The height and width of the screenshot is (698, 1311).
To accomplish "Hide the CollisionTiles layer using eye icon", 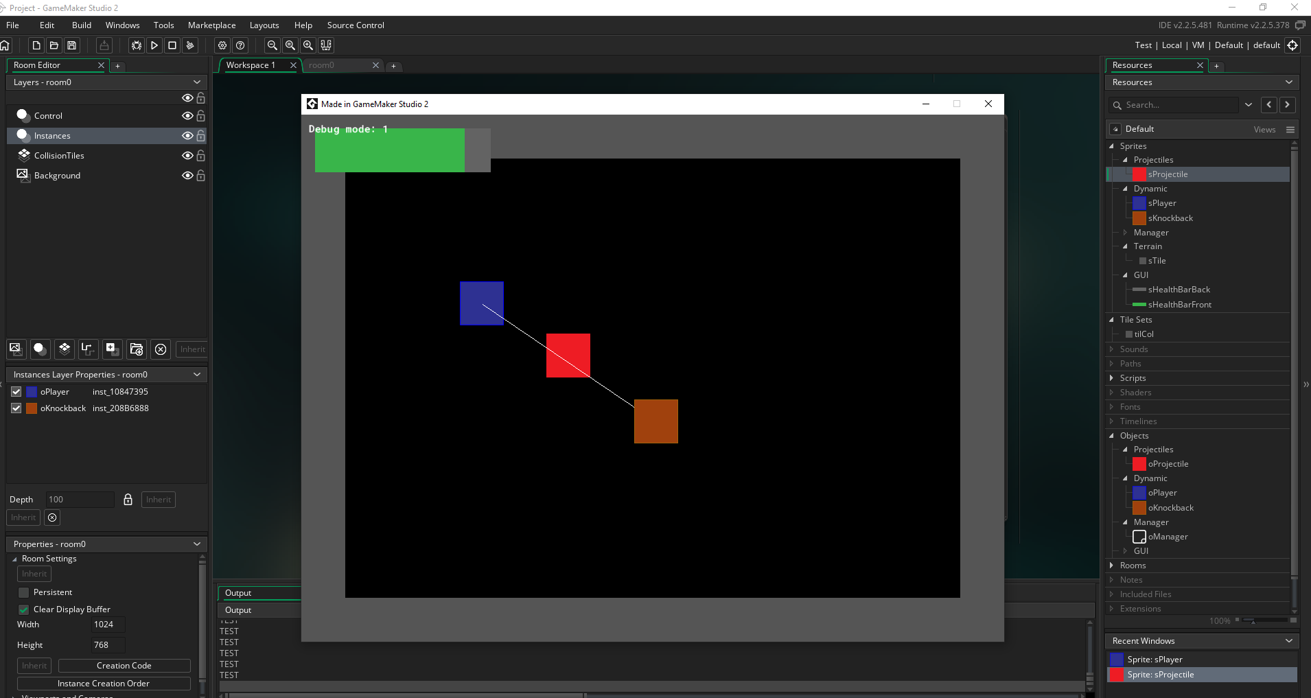I will 187,156.
